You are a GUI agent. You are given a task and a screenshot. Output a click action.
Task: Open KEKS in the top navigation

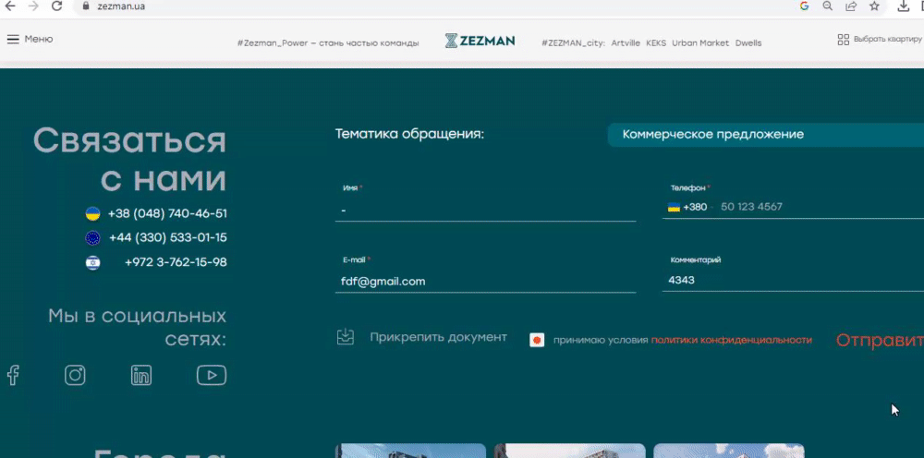pos(656,43)
